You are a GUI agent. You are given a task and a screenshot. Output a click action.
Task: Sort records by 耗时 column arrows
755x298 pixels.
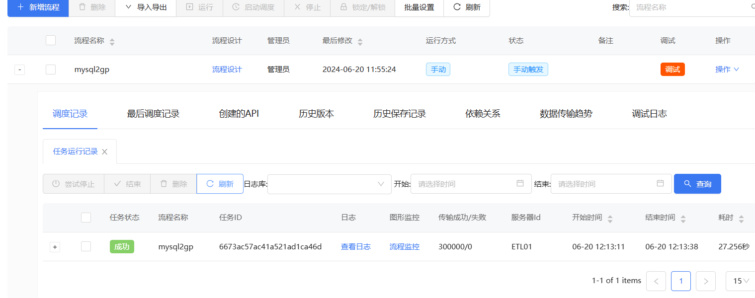(x=741, y=219)
